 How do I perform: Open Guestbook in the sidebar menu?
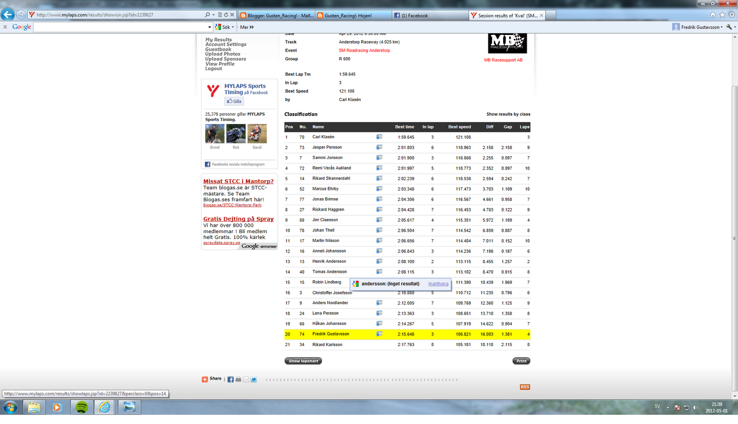[218, 49]
